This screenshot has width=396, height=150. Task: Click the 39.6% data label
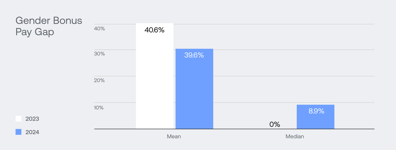[x=194, y=55]
